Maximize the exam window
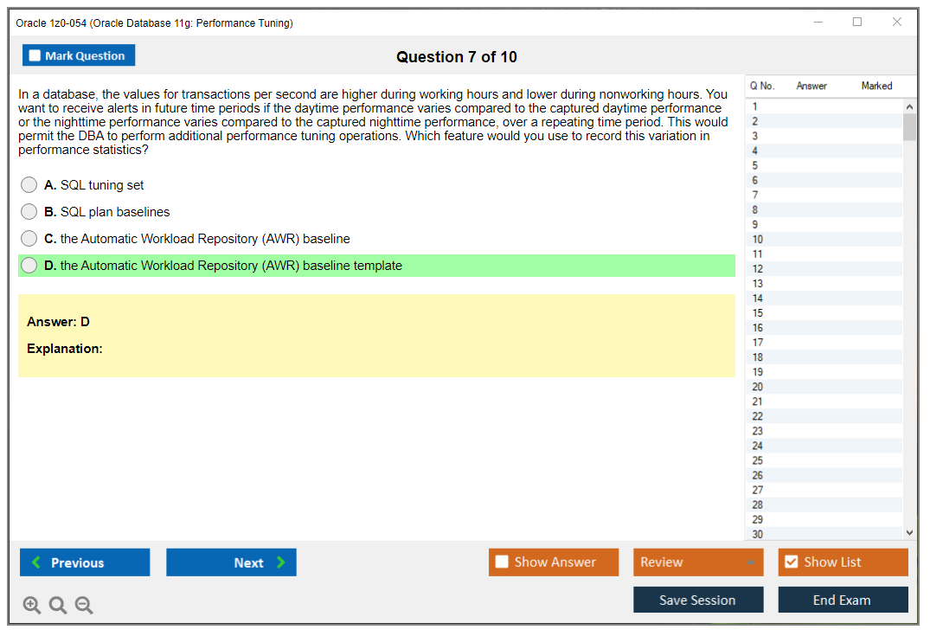Image resolution: width=930 pixels, height=636 pixels. click(x=857, y=22)
